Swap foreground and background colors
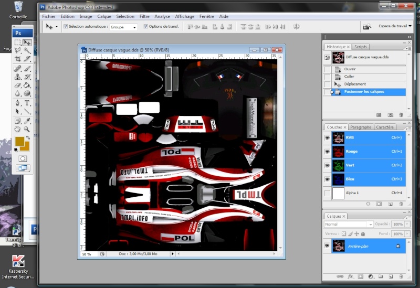Viewport: 420px width, 288px height. 28,137
